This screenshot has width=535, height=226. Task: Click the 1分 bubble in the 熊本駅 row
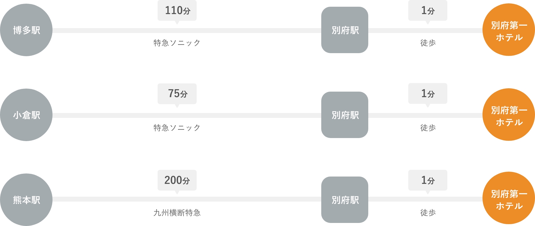(428, 180)
